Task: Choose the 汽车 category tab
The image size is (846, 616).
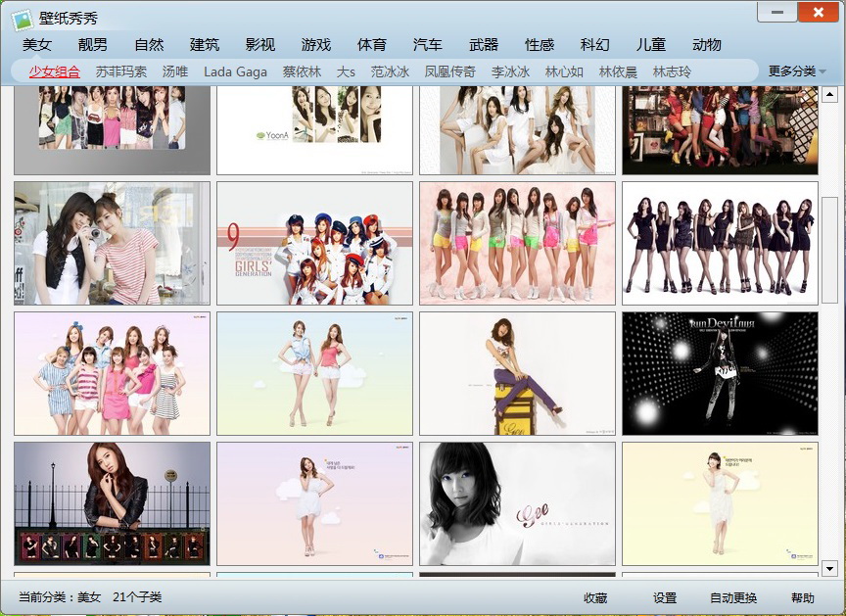Action: point(427,45)
